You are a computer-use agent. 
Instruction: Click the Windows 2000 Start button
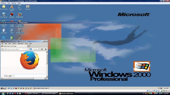pos(3,88)
